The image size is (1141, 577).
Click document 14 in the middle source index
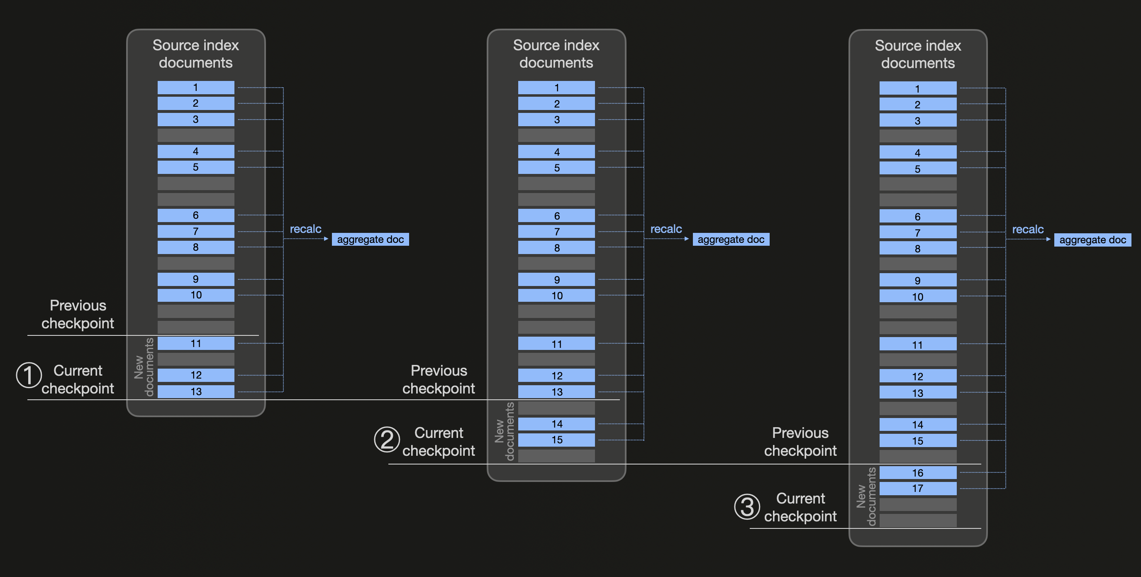pos(556,424)
